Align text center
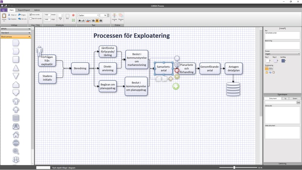The width and height of the screenshot is (302, 170). tap(97, 20)
